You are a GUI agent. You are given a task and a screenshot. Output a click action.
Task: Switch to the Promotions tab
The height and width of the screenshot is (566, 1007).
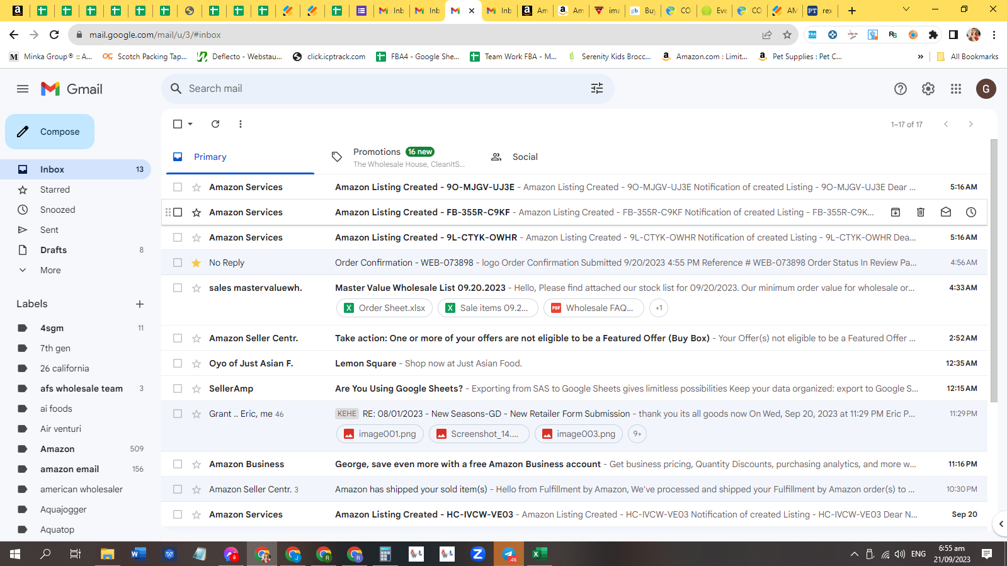[399, 157]
